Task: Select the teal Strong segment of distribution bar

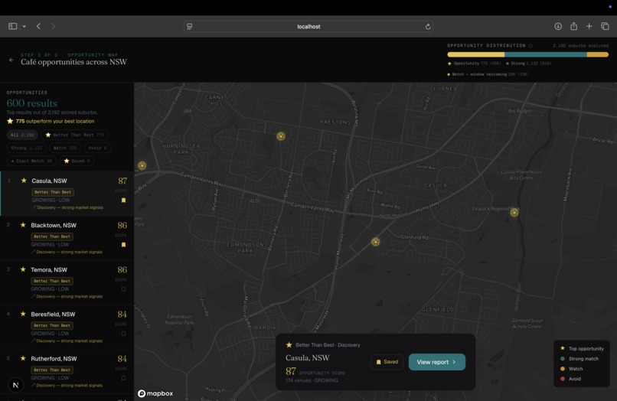Action: (x=545, y=54)
